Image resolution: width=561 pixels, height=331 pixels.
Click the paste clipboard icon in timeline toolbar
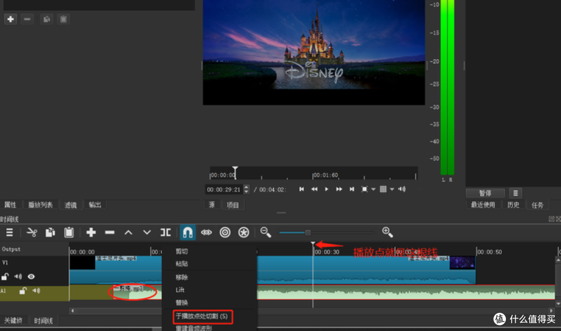pos(69,232)
